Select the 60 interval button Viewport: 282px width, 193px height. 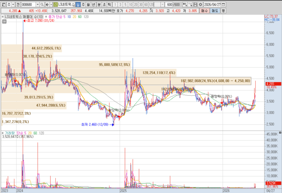pos(146,4)
